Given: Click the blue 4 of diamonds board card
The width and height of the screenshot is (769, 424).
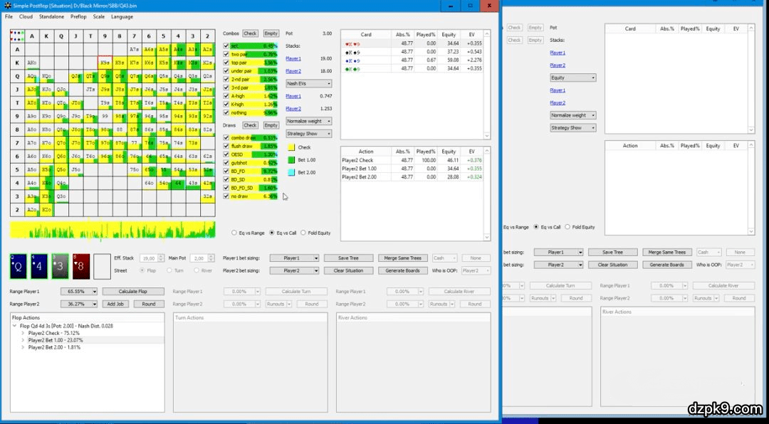Looking at the screenshot, I should pos(40,266).
